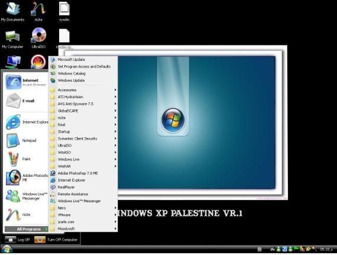Expand Symantec Client Security submenu
337x255 pixels.
coord(83,138)
